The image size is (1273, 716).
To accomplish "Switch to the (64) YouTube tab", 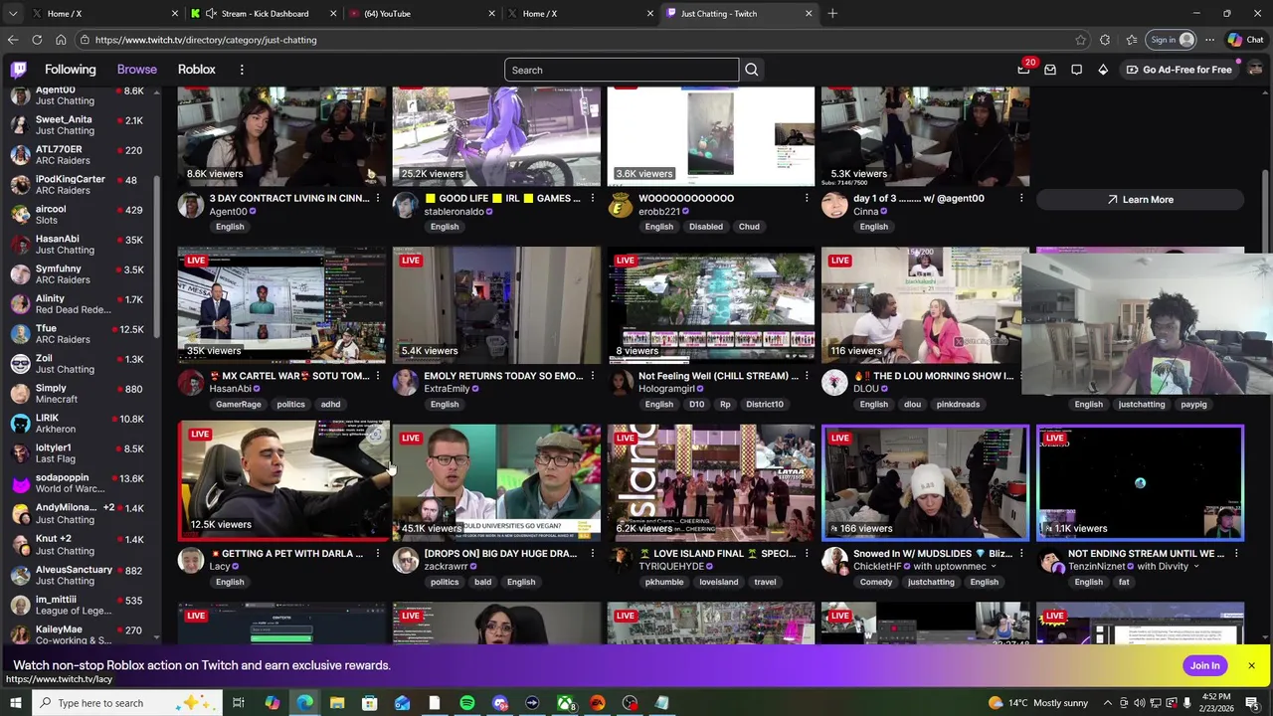I will (x=425, y=14).
